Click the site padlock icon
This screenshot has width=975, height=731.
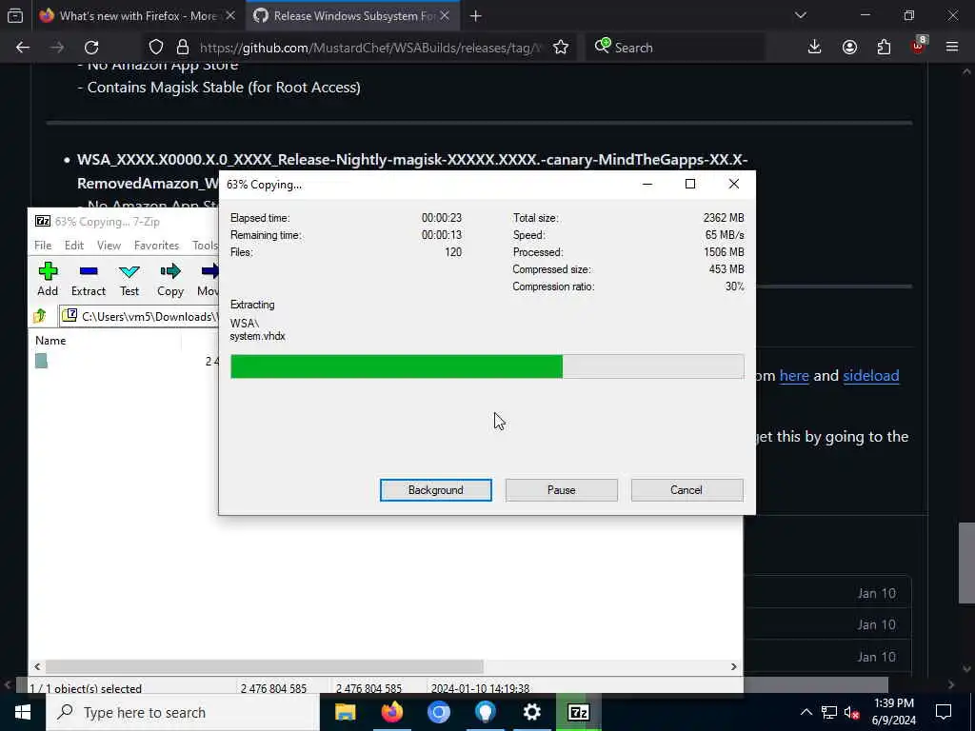(x=183, y=48)
